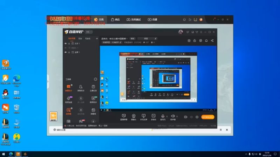This screenshot has height=157, width=280.
Task: Open the QQ desktop shortcut
Action: (6, 94)
